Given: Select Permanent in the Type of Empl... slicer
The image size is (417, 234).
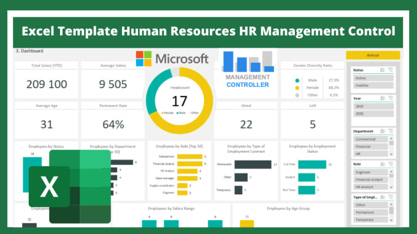Looking at the screenshot, I should point(370,213).
